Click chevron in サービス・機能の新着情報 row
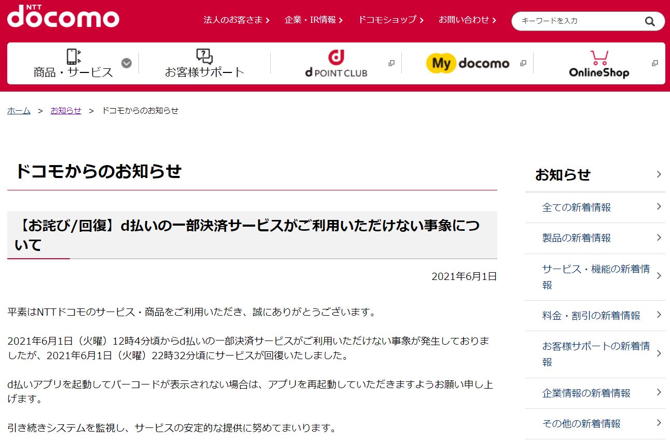The height and width of the screenshot is (444, 670). (659, 276)
